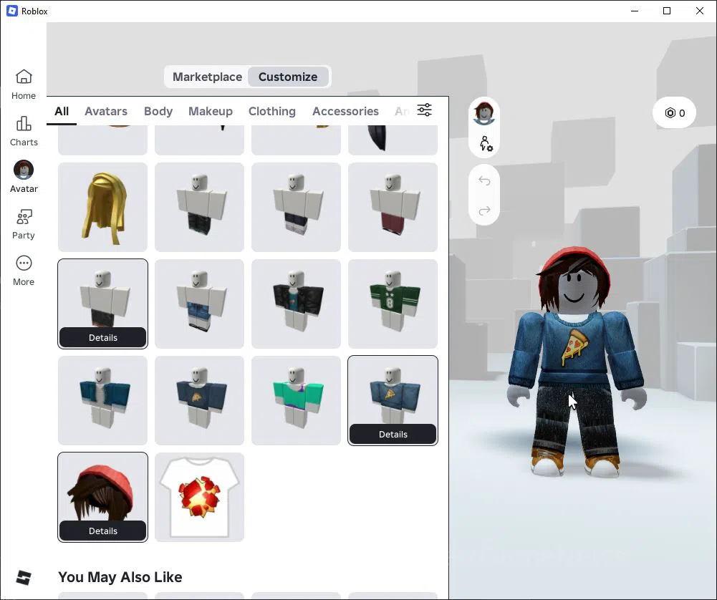Select the All category tab
The image size is (717, 600).
[62, 111]
